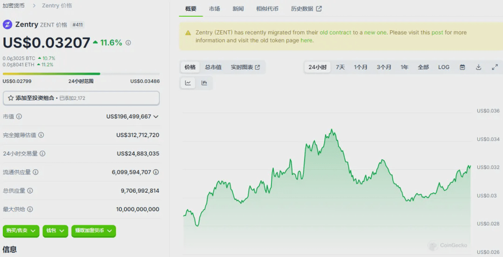Viewport: 503px width, 257px height.
Task: Click the US$312,712,720 valuation value
Action: coord(137,135)
